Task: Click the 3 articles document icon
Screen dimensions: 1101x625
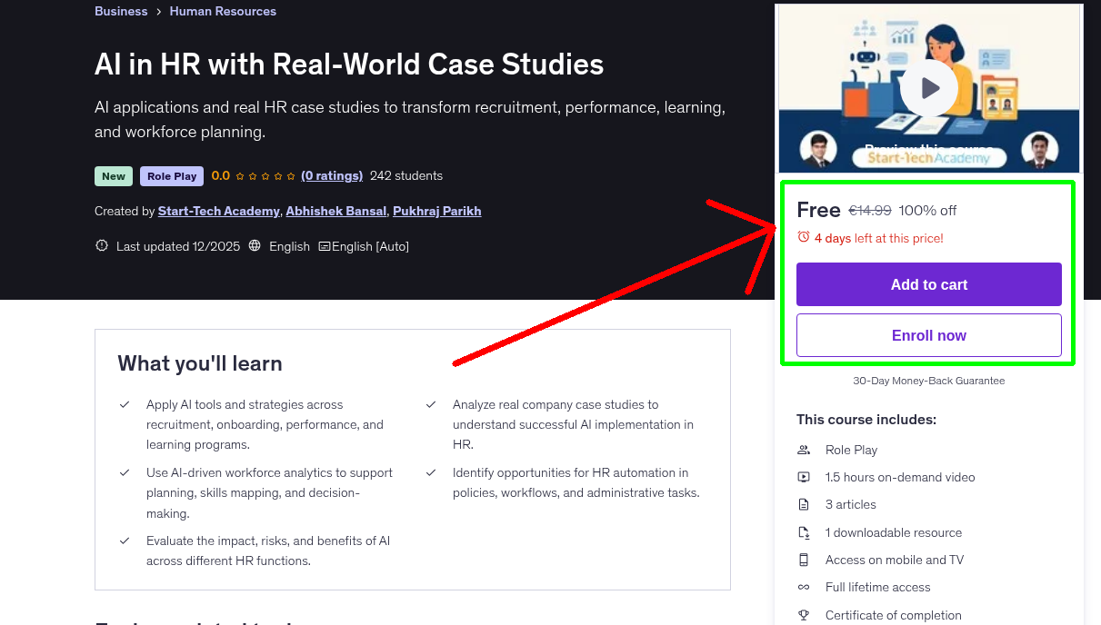Action: click(804, 504)
